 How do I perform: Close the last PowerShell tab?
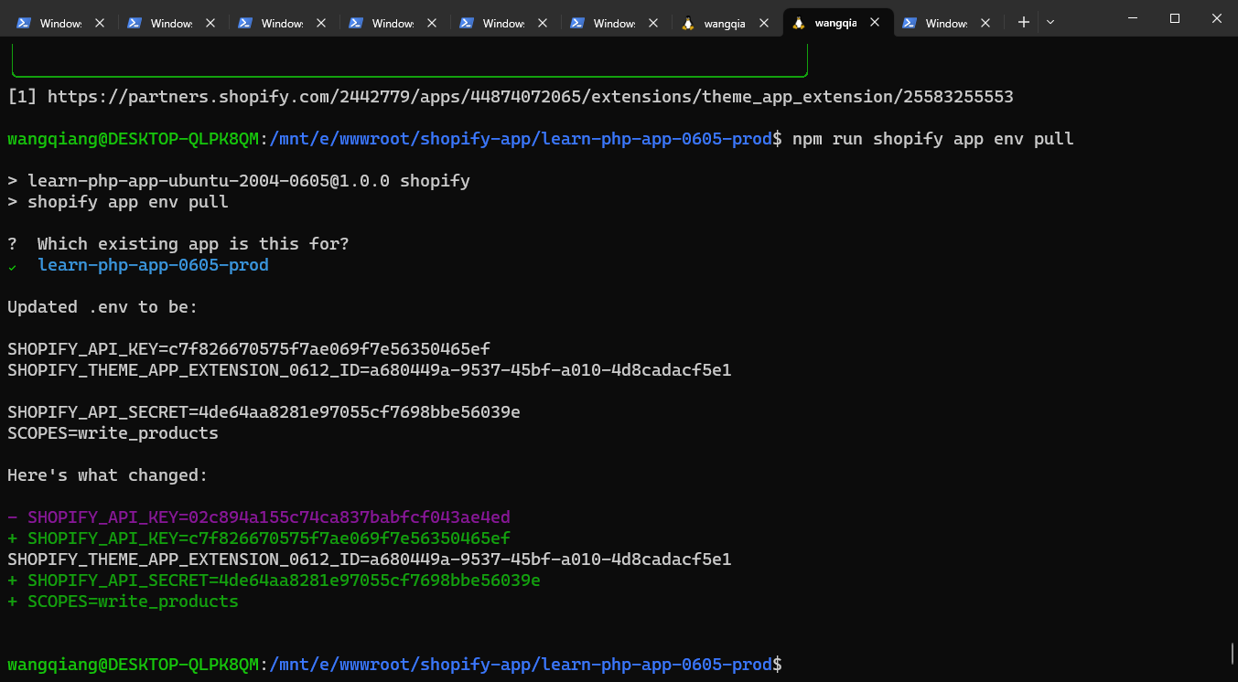click(985, 23)
